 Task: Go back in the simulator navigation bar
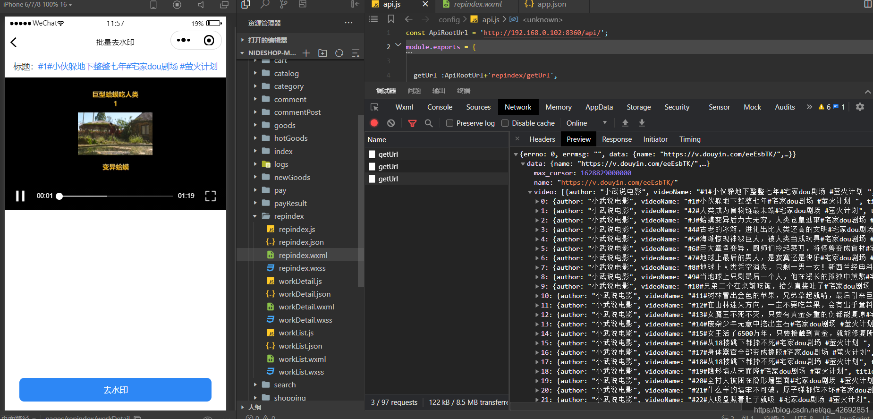click(14, 42)
